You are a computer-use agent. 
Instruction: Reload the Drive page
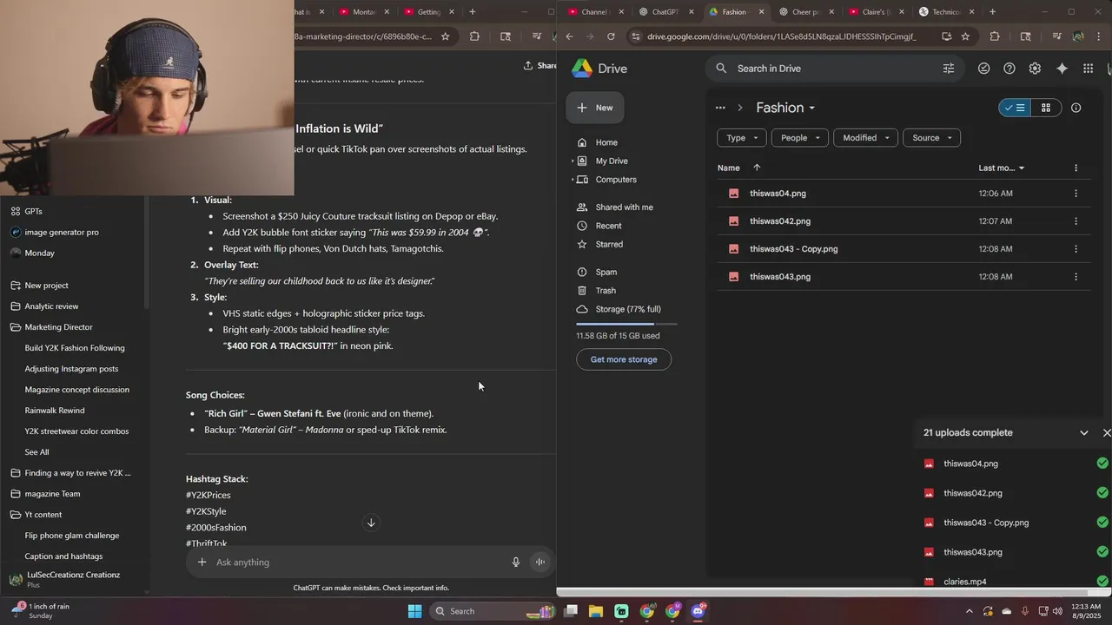611,36
